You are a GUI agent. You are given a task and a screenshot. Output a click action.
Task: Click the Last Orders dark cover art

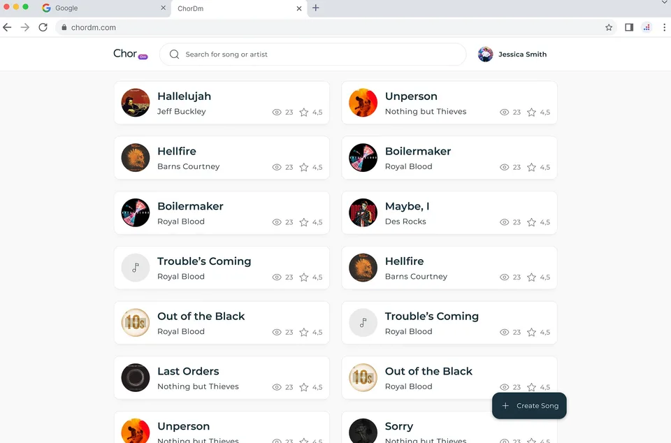(135, 377)
